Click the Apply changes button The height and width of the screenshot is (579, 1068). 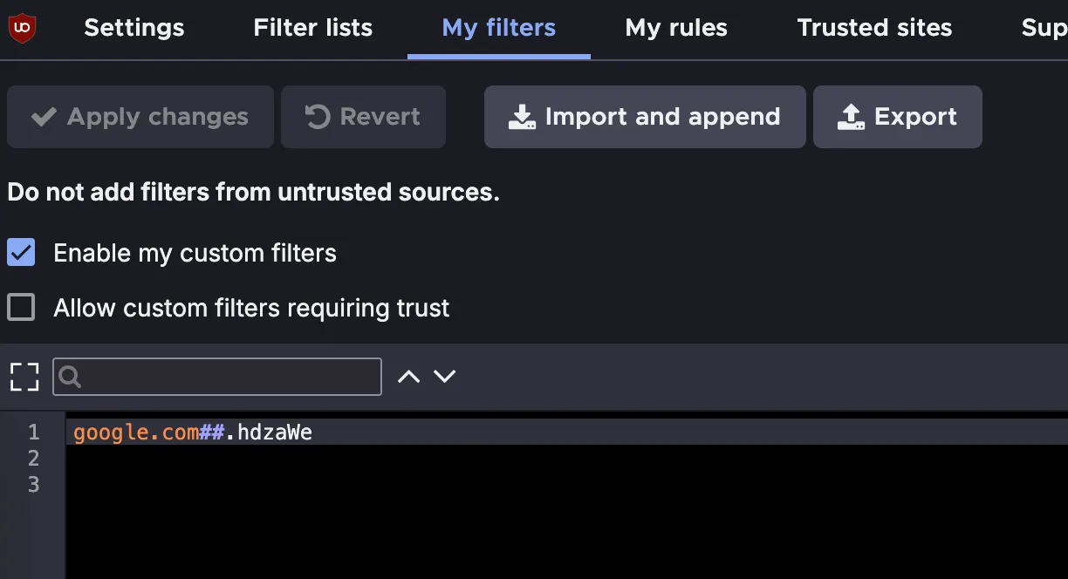(140, 116)
